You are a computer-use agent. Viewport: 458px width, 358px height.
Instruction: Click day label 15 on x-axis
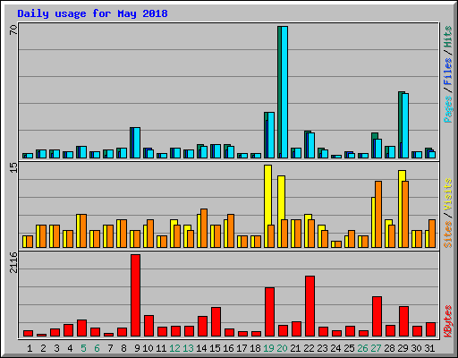(x=215, y=348)
